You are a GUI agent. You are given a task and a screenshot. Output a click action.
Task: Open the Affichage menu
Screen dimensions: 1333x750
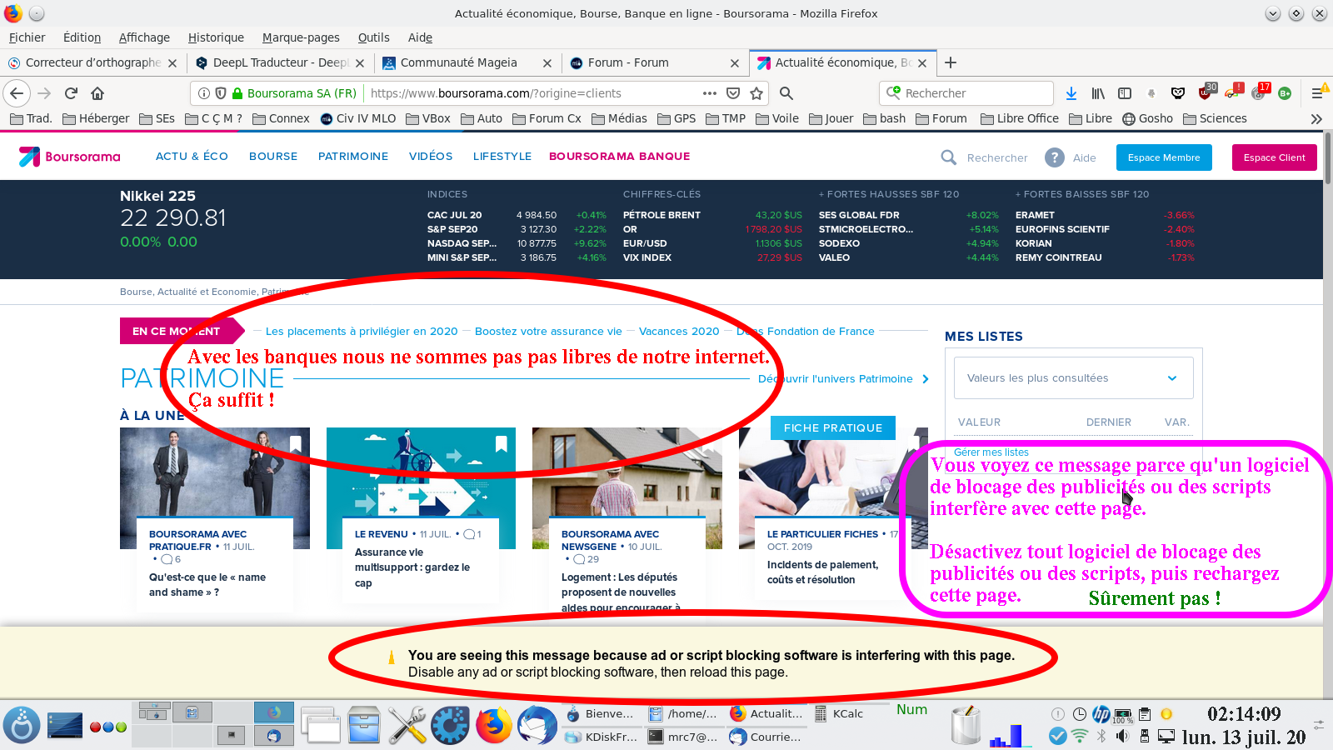coord(144,37)
